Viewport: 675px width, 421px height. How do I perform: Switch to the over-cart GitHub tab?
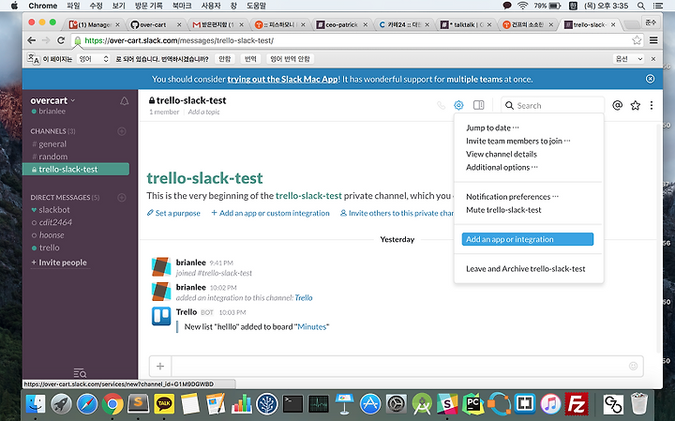pos(155,24)
